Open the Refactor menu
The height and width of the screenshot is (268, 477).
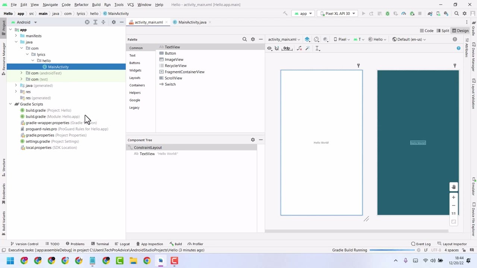click(x=81, y=4)
